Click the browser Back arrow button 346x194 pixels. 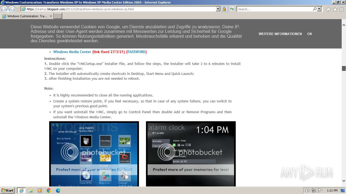click(4, 9)
